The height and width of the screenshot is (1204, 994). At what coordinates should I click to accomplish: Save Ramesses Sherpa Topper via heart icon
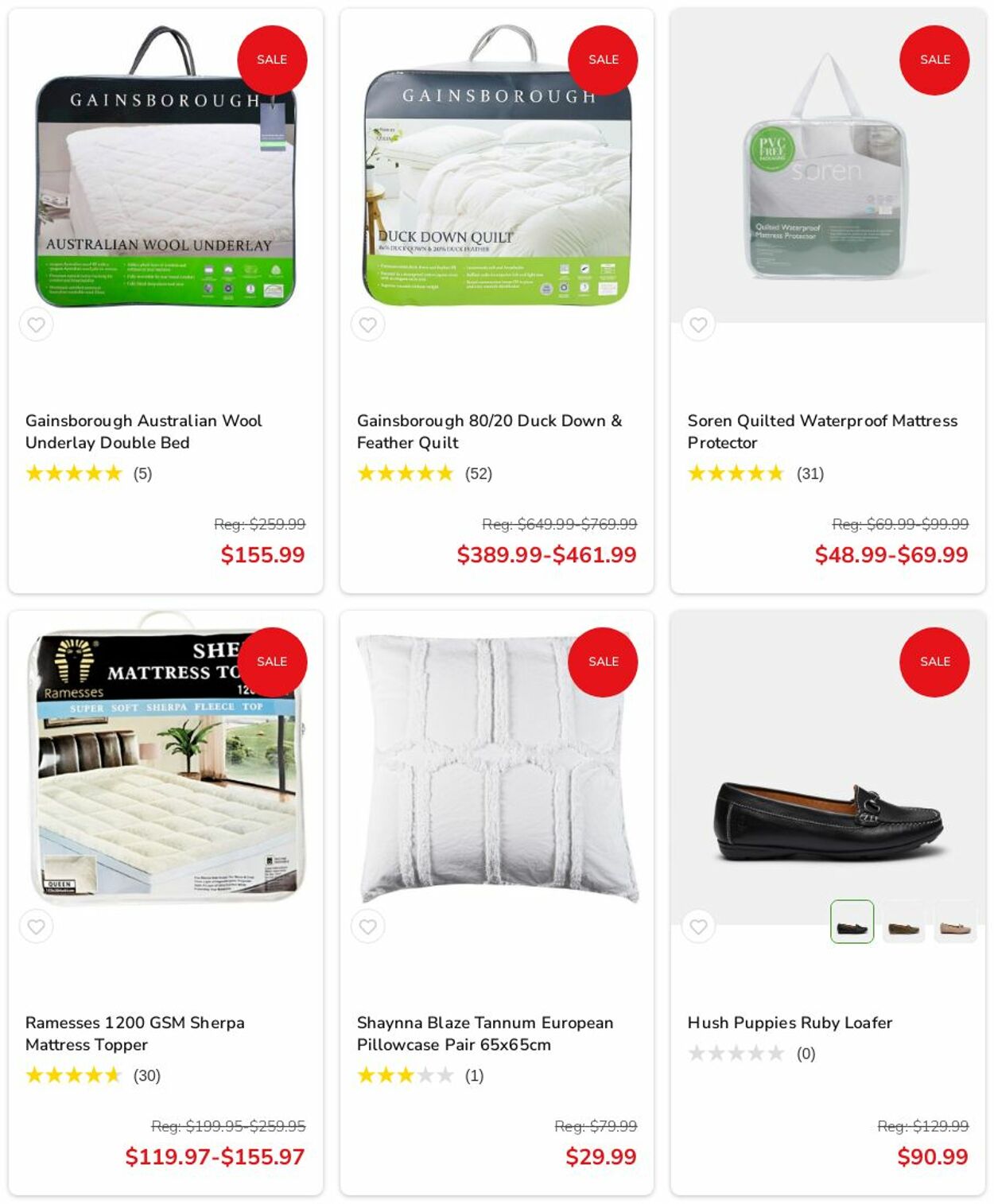(36, 926)
